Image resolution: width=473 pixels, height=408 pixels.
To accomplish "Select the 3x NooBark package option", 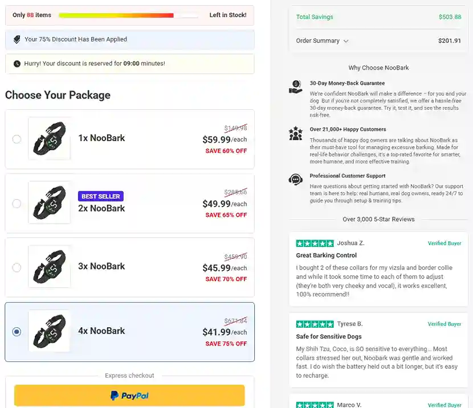I will [17, 266].
